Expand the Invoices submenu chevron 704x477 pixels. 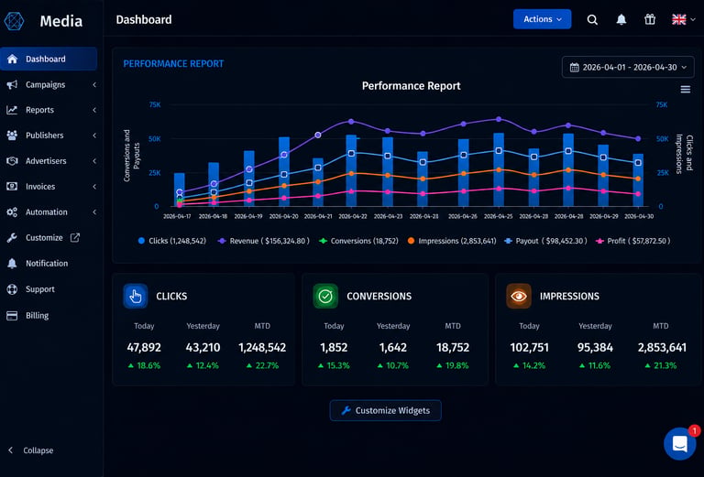(94, 187)
